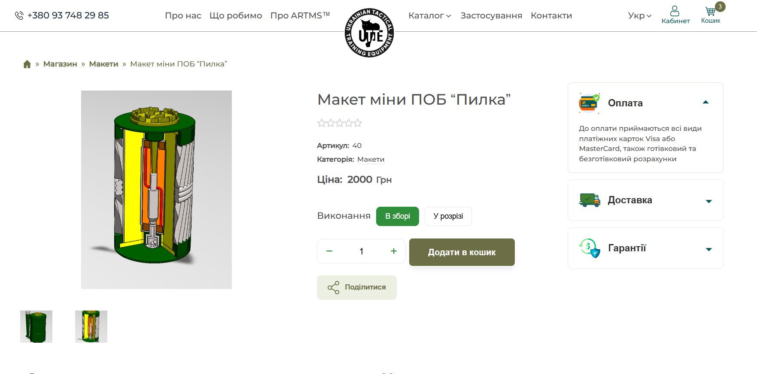Click the payment card icon
The height and width of the screenshot is (374, 757).
pyautogui.click(x=590, y=103)
